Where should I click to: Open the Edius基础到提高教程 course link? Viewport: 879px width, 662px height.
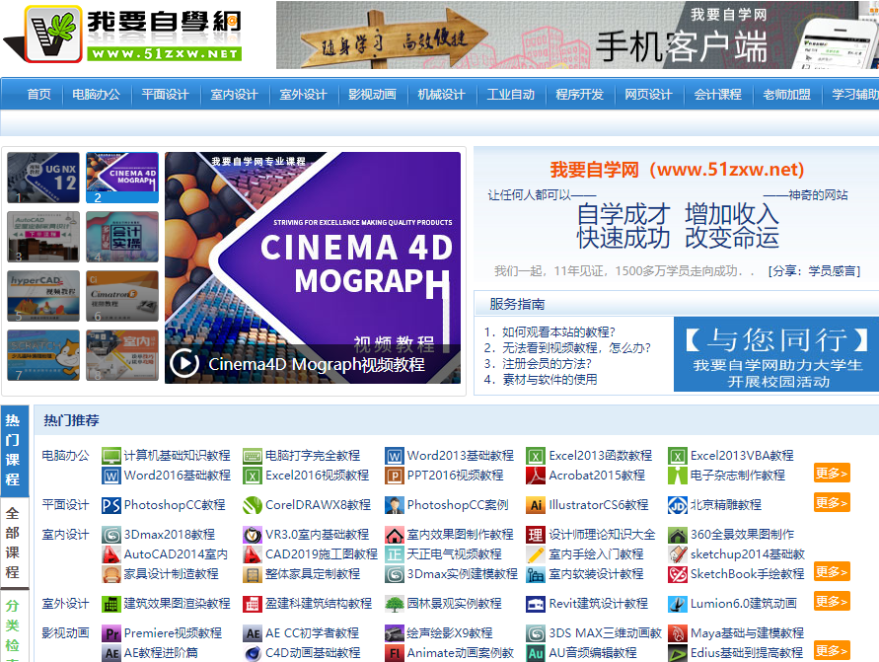click(x=747, y=653)
